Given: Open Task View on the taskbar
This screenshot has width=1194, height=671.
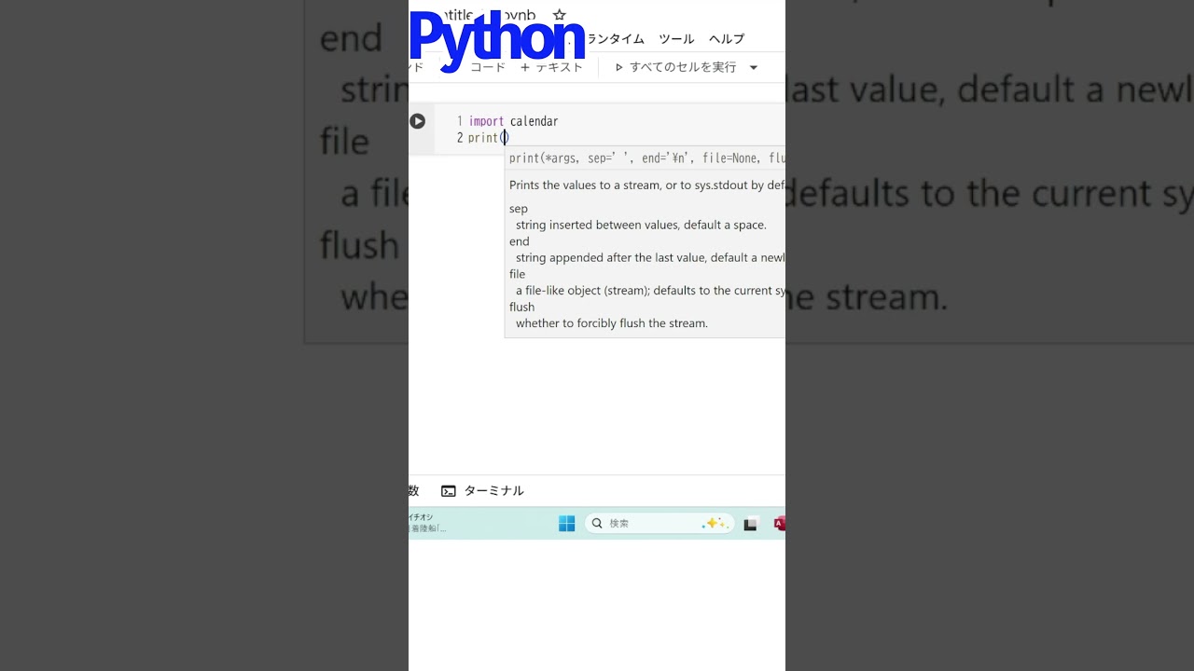Looking at the screenshot, I should 750,524.
